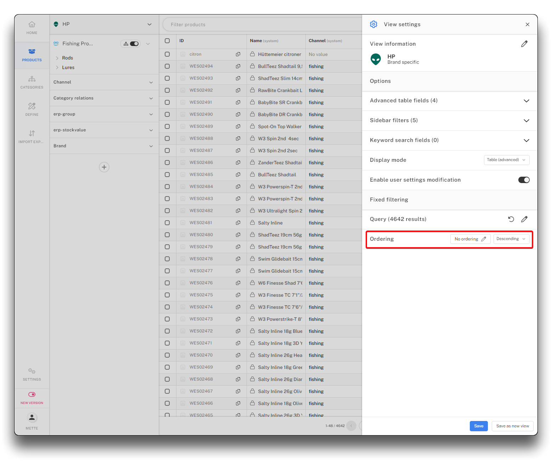The height and width of the screenshot is (461, 552).
Task: Open the Define section in the sidebar
Action: pyautogui.click(x=32, y=109)
